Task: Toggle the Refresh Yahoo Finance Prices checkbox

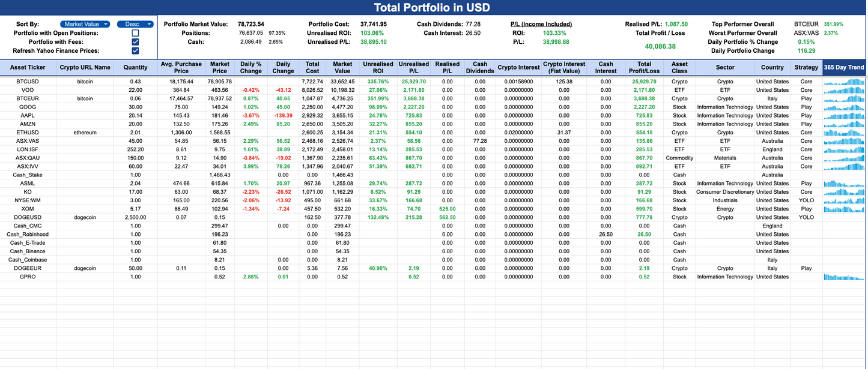Action: pos(135,51)
